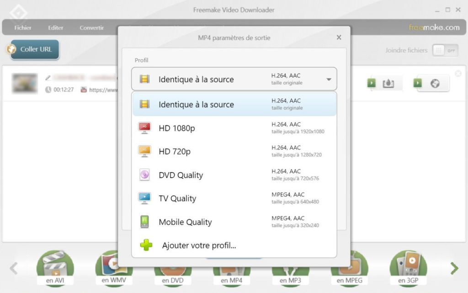Click Ajouter votre profil... text

(x=199, y=245)
